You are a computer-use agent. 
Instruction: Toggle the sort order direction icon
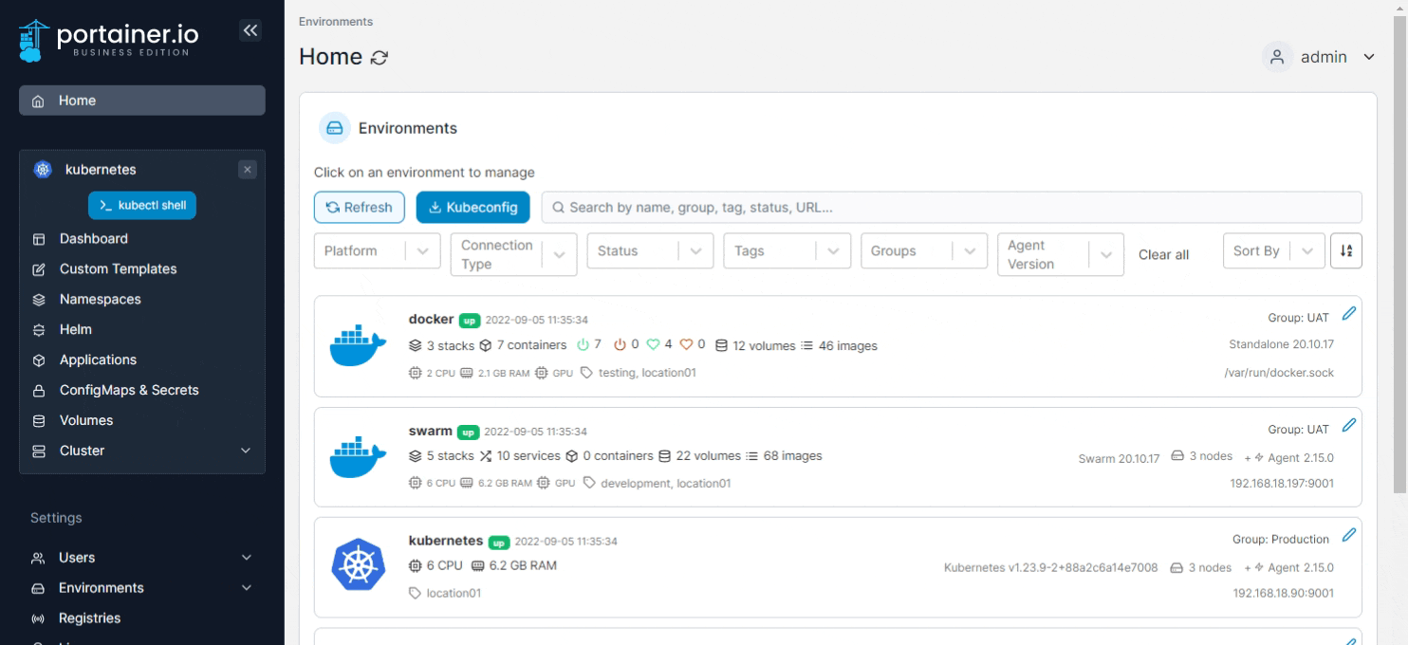tap(1345, 251)
